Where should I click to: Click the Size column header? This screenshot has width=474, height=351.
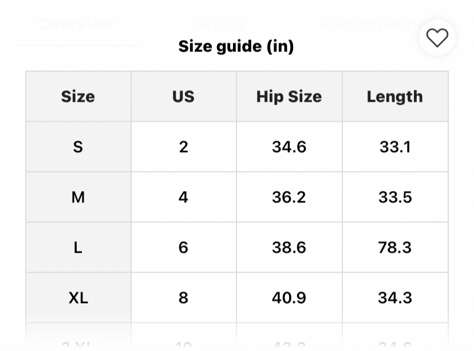point(78,97)
